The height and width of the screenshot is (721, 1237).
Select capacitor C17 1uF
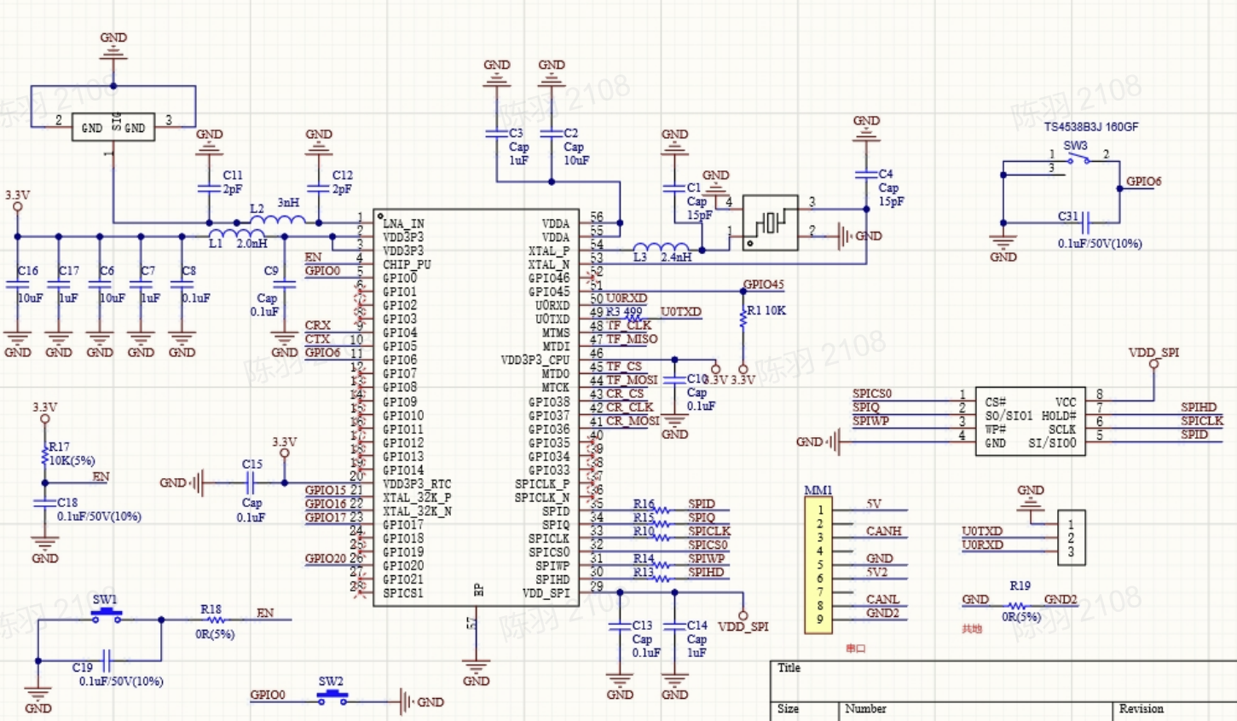pos(59,286)
